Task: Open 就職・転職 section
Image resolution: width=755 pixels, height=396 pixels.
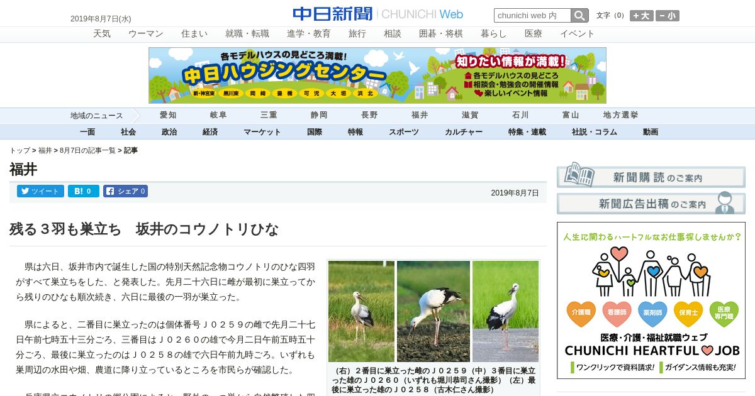Action: [247, 34]
